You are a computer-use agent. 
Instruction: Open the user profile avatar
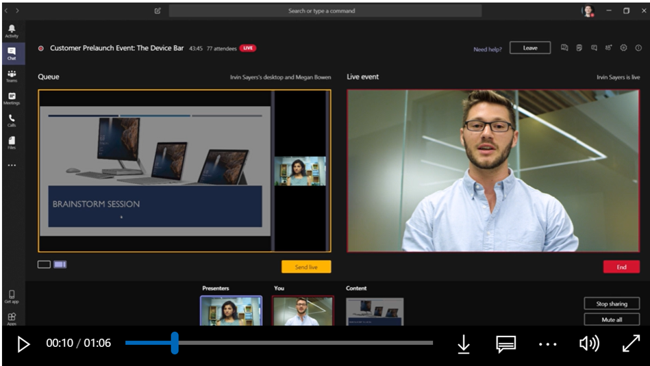pos(588,11)
